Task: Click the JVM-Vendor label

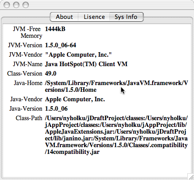Action: point(26,54)
